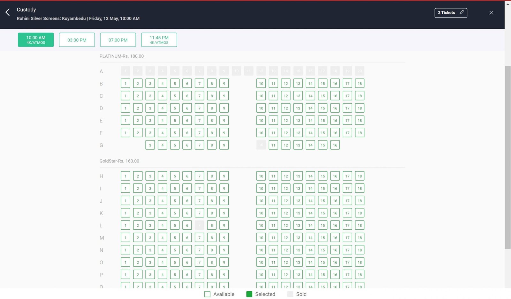
Task: Click the back arrow beside Custody
Action: [x=8, y=12]
